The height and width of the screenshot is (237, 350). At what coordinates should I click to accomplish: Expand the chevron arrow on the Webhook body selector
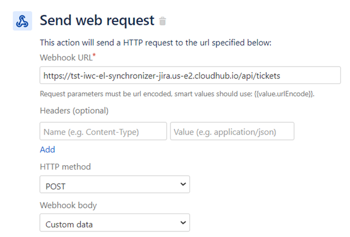(x=183, y=222)
